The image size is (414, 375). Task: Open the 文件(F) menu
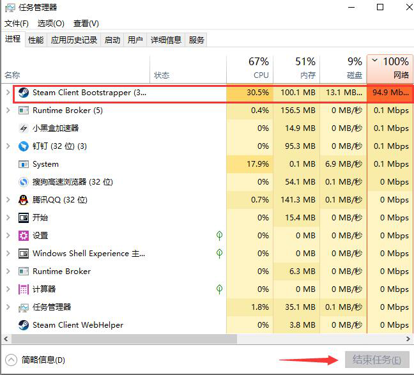coord(17,24)
